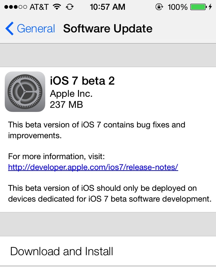Tap the Wi-Fi icon in status bar
Image resolution: width=216 pixels, height=267 pixels.
coord(57,7)
